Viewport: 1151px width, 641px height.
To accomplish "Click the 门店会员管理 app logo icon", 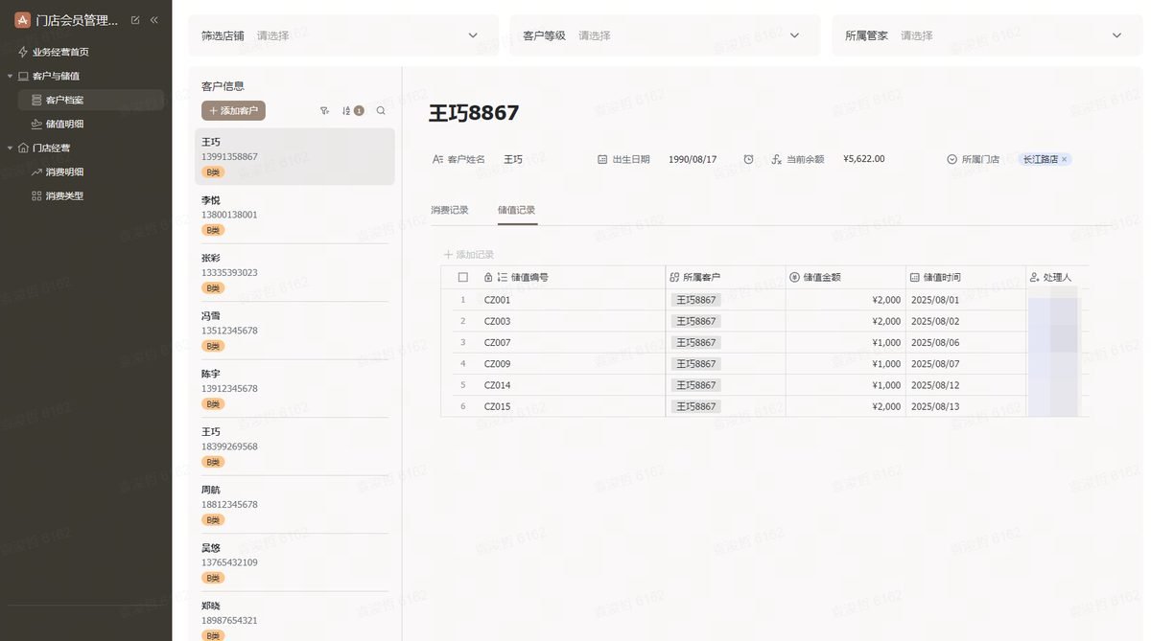I will coord(22,20).
